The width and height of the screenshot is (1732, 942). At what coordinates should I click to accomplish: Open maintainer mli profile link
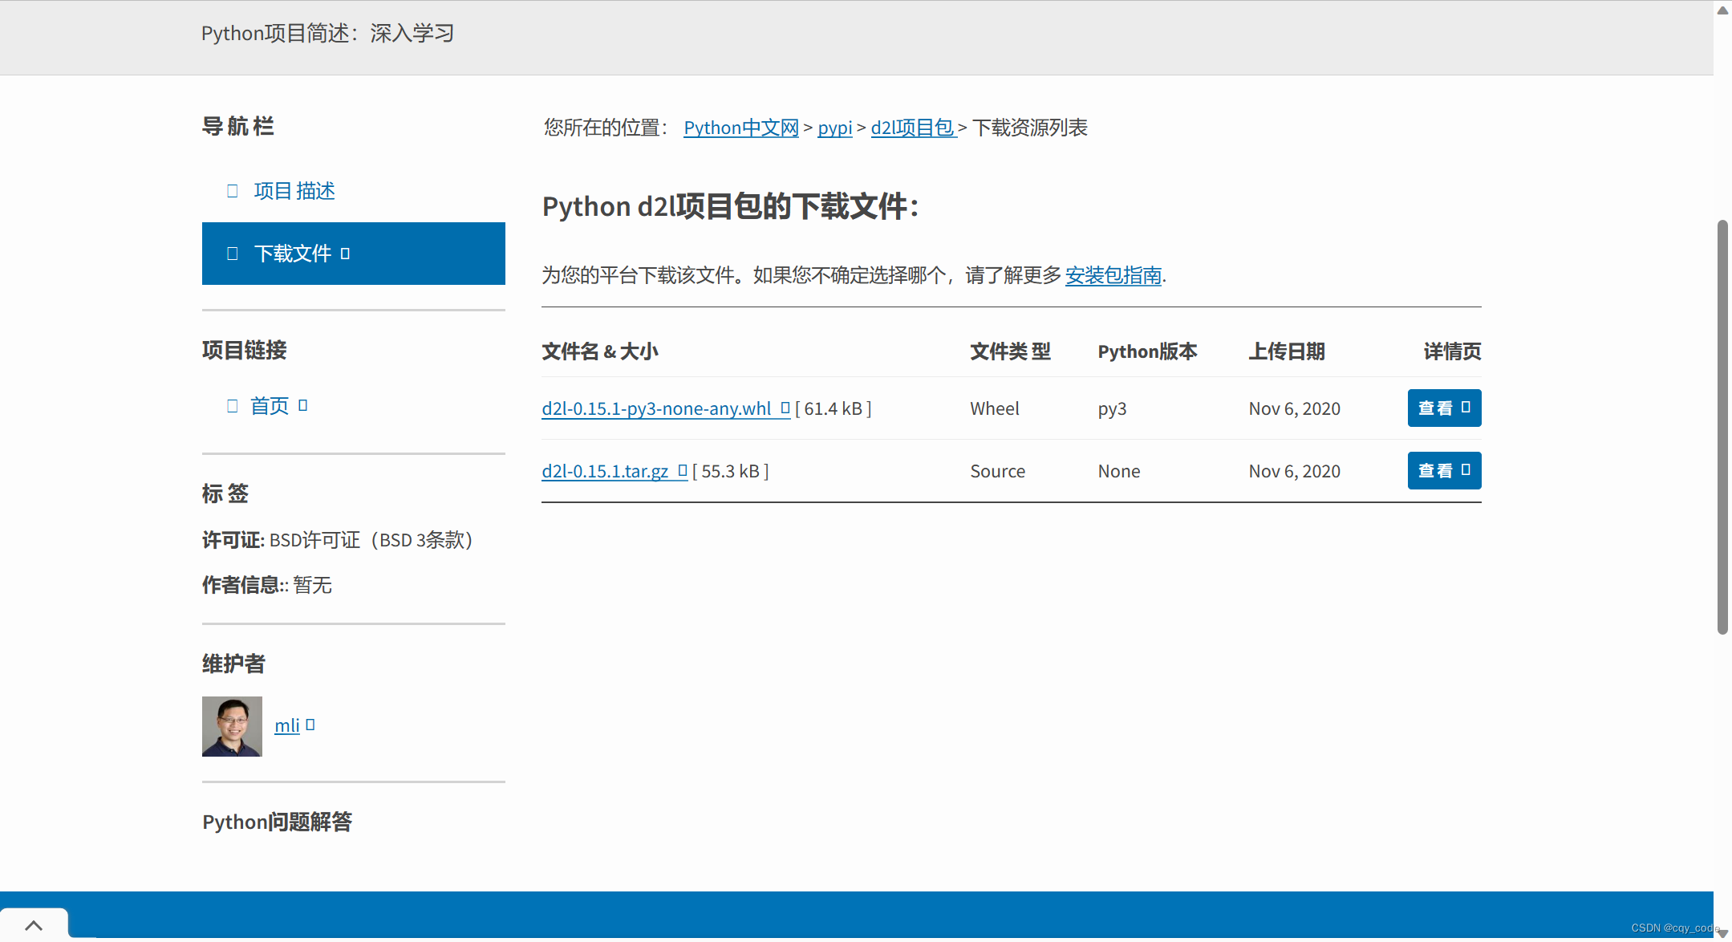286,725
